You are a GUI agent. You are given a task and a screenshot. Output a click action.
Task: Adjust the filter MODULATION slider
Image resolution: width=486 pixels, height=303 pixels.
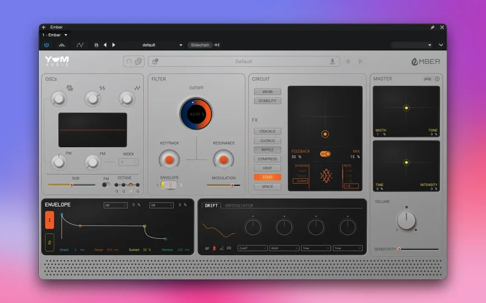224,185
